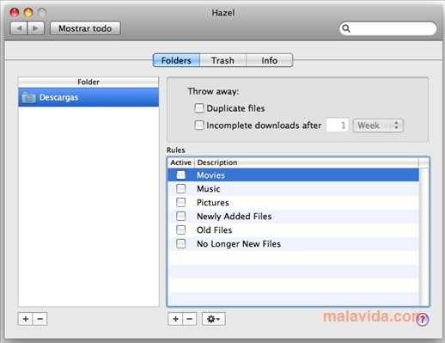
Task: Enable Duplicate files checkbox
Action: point(199,108)
